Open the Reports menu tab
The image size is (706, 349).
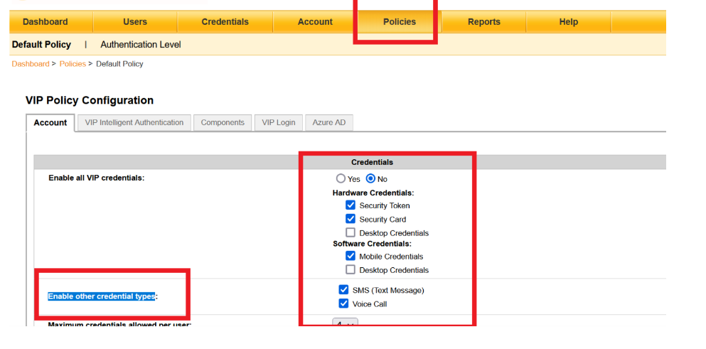(484, 21)
